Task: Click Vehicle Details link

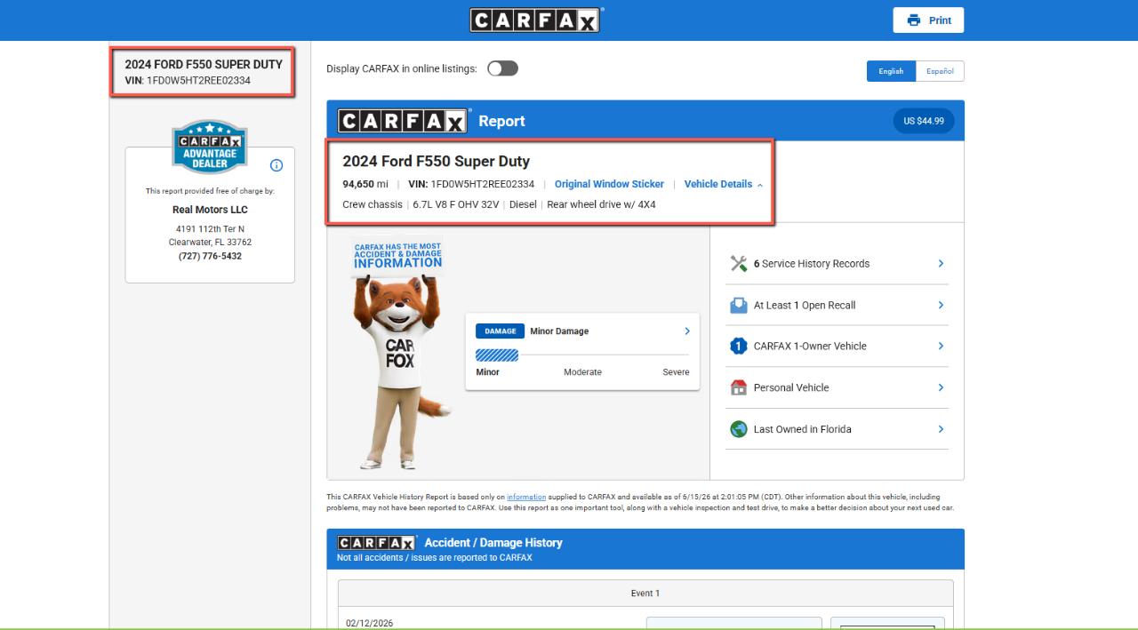Action: (718, 184)
